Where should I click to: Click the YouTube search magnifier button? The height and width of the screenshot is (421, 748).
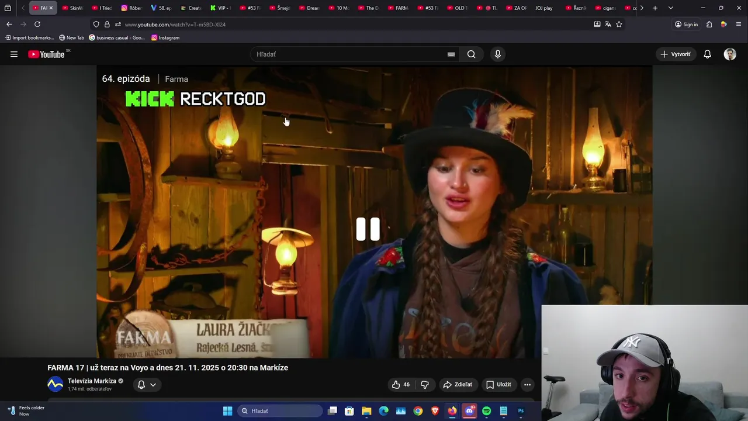(x=472, y=54)
